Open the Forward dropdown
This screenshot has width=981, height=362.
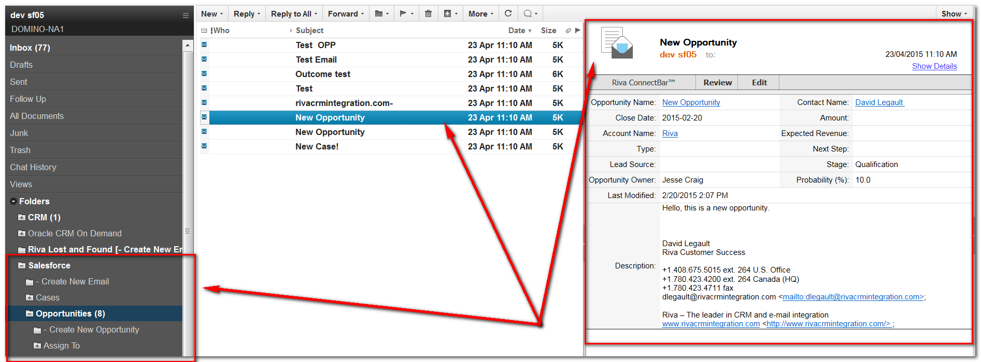[x=346, y=13]
